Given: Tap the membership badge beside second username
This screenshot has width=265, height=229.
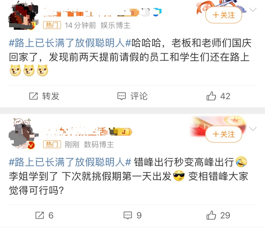Looking at the screenshot, I should click(x=121, y=132).
